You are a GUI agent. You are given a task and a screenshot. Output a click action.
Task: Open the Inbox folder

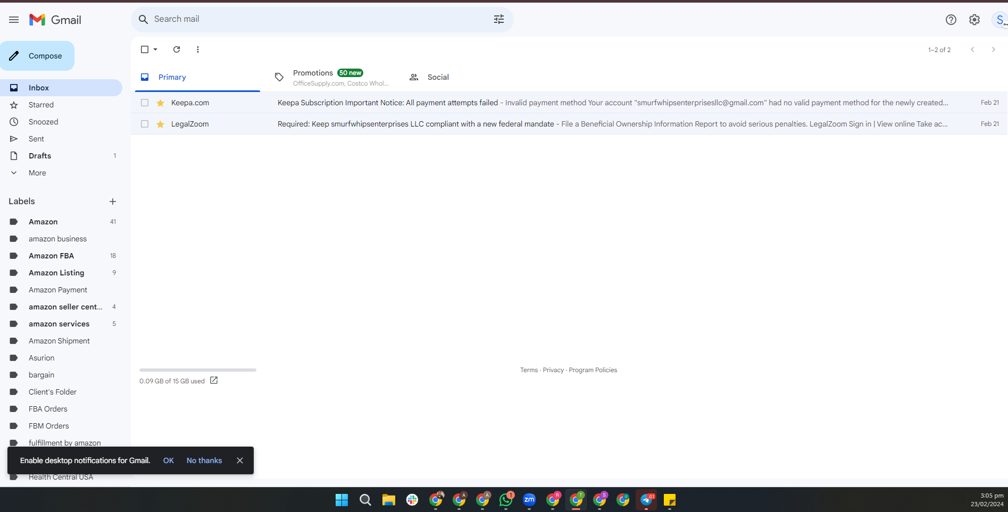click(x=61, y=88)
